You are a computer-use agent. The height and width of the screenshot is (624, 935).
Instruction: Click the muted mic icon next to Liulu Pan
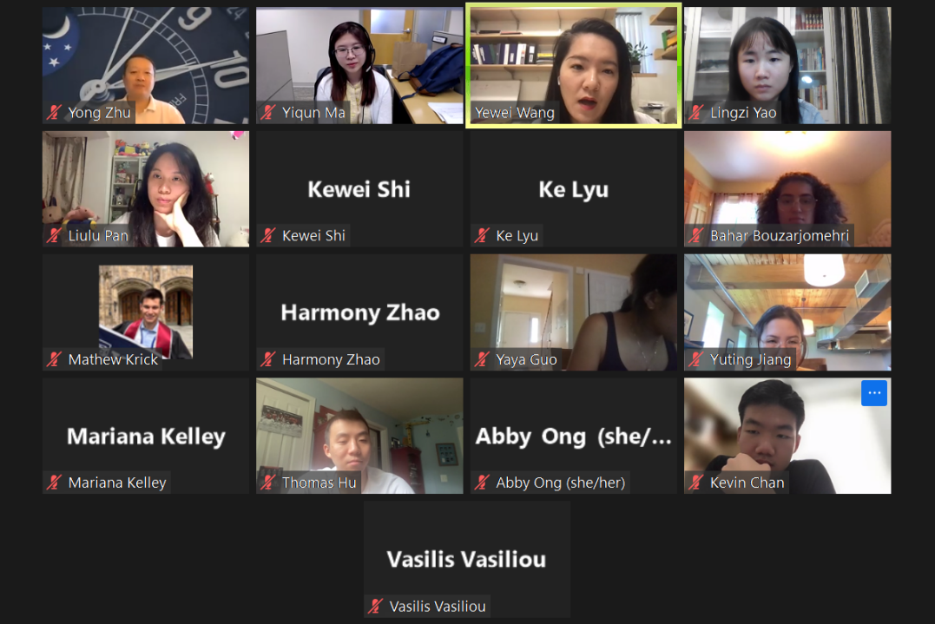tap(55, 235)
